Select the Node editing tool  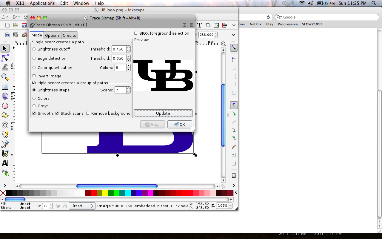[5, 58]
